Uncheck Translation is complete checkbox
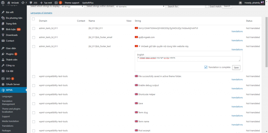This screenshot has width=268, height=133. point(206,67)
